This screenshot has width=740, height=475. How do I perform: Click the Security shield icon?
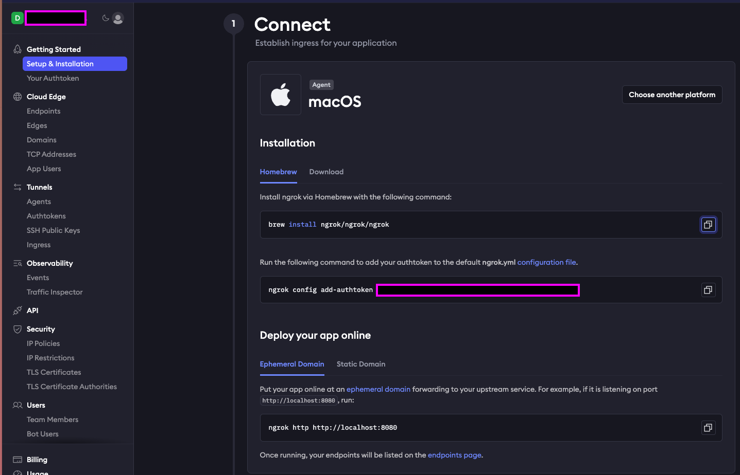tap(18, 329)
